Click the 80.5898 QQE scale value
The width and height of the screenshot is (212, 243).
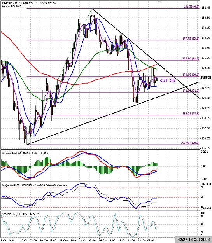(x=206, y=184)
